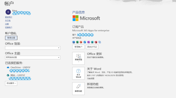Click the Word app icon
The width and height of the screenshot is (176, 98).
pos(73,42)
